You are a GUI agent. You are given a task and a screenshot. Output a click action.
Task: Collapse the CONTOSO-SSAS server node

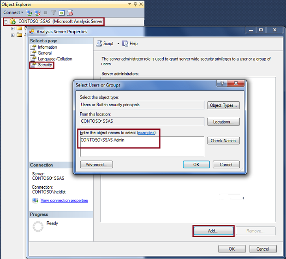(x=6, y=22)
